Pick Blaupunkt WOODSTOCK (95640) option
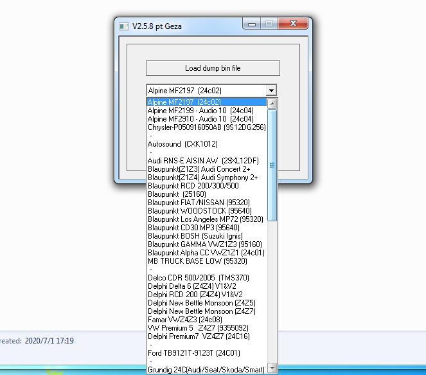426x375 pixels. [199, 211]
